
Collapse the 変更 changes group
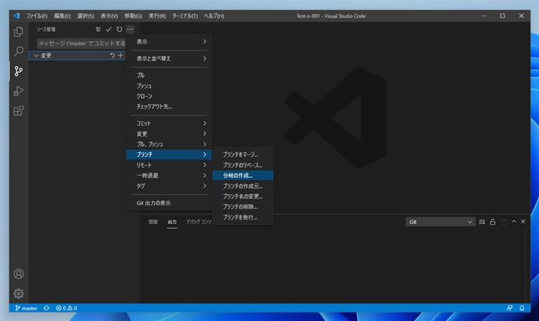point(36,55)
